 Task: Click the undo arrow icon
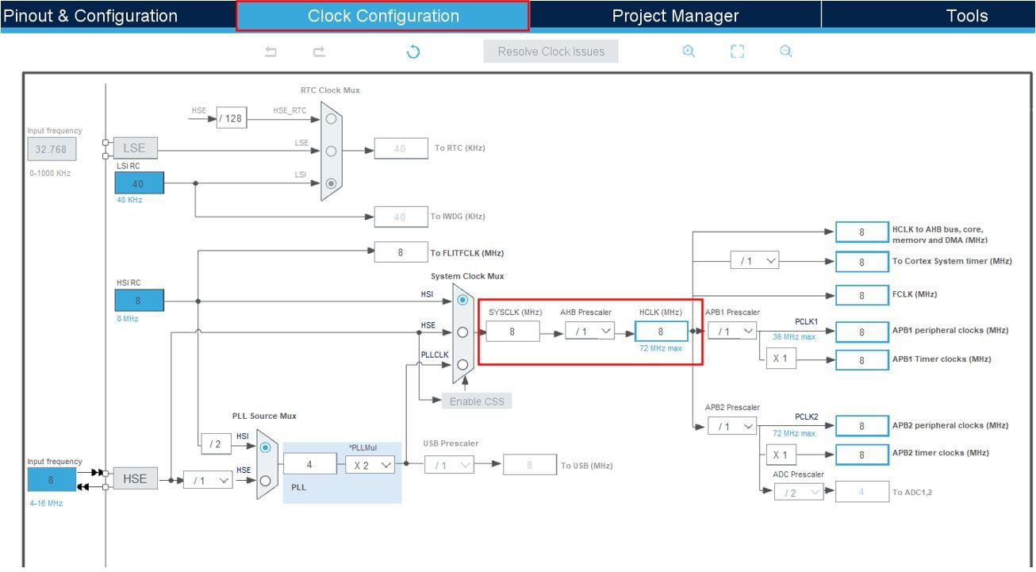point(271,52)
